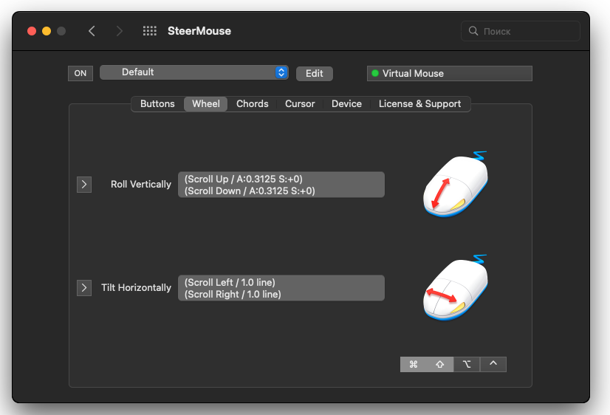Go back with the left chevron
Screen dimensions: 610x415
[x=92, y=31]
